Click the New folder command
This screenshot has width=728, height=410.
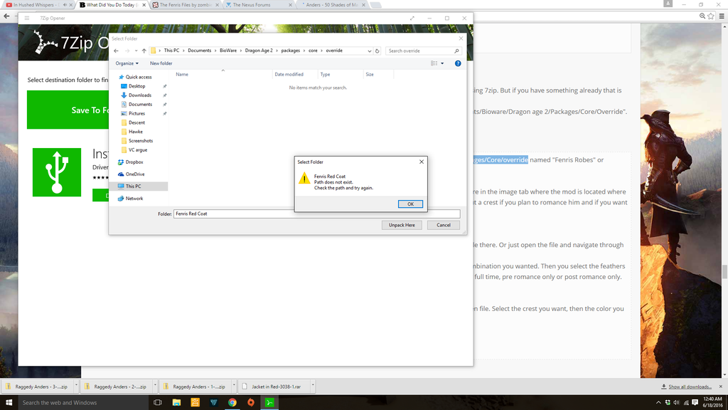click(x=161, y=63)
